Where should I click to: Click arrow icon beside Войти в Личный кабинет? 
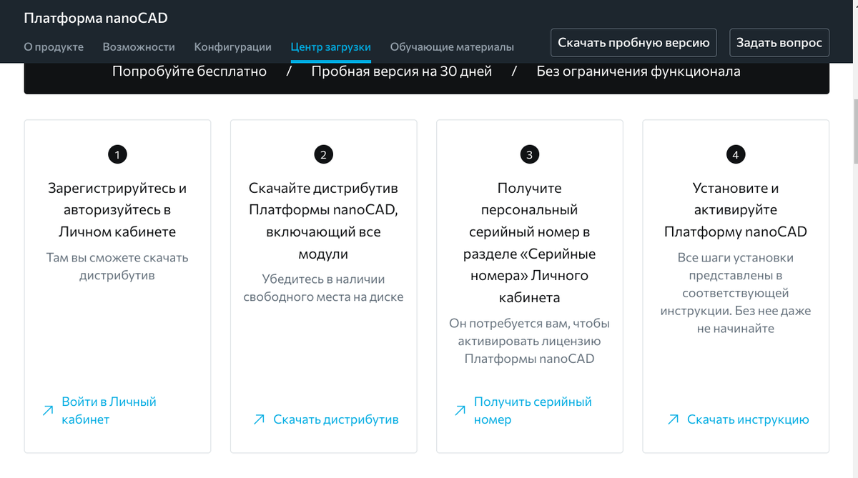48,411
